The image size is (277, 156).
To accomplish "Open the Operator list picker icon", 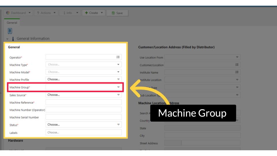I will point(118,57).
